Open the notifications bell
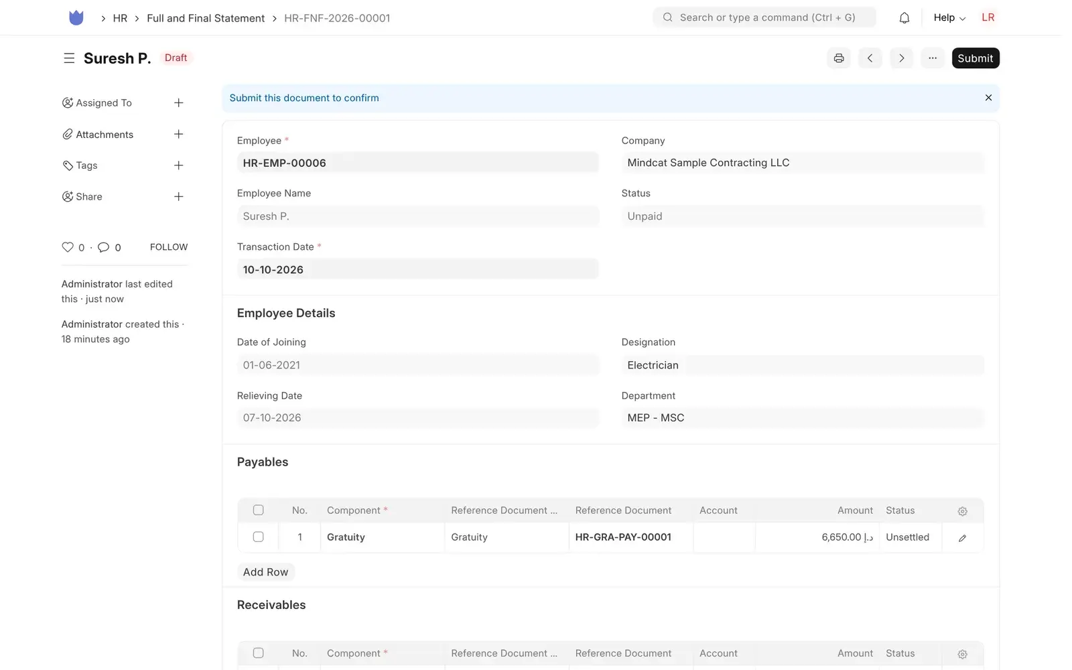1072x670 pixels. point(904,18)
